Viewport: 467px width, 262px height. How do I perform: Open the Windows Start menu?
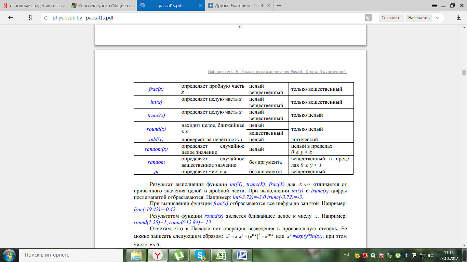point(9,255)
